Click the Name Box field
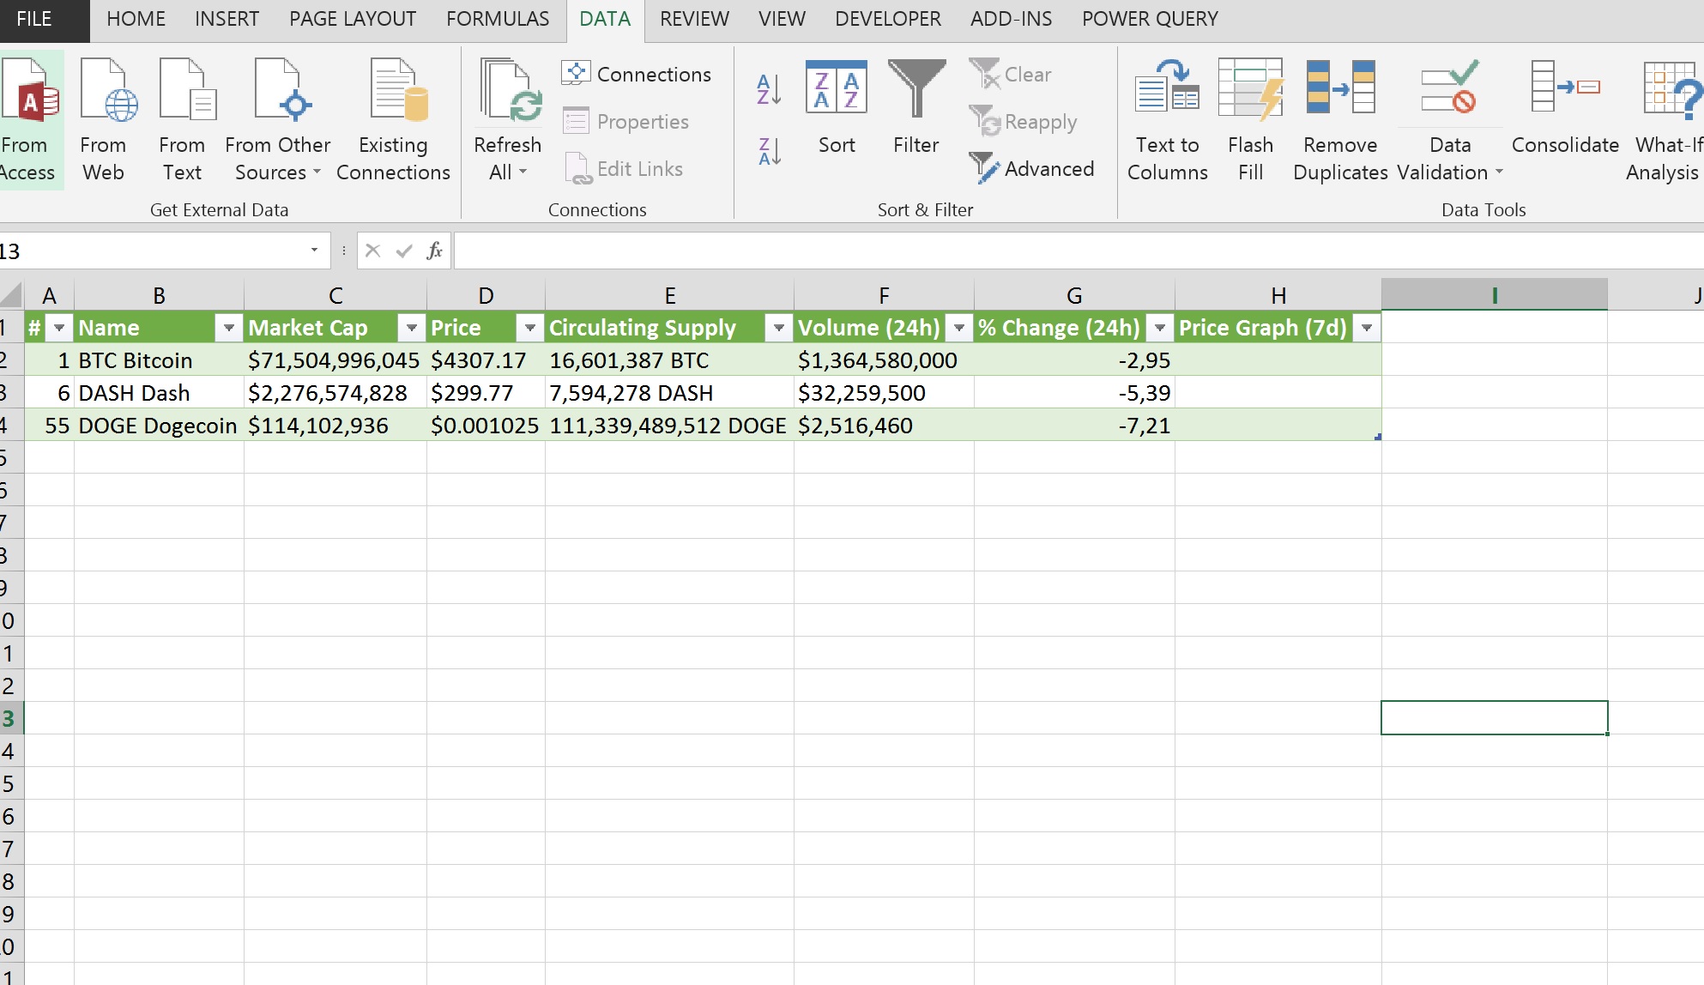 tap(154, 251)
